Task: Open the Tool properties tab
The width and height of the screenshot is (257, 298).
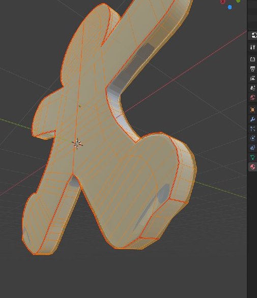Action: pos(252,47)
